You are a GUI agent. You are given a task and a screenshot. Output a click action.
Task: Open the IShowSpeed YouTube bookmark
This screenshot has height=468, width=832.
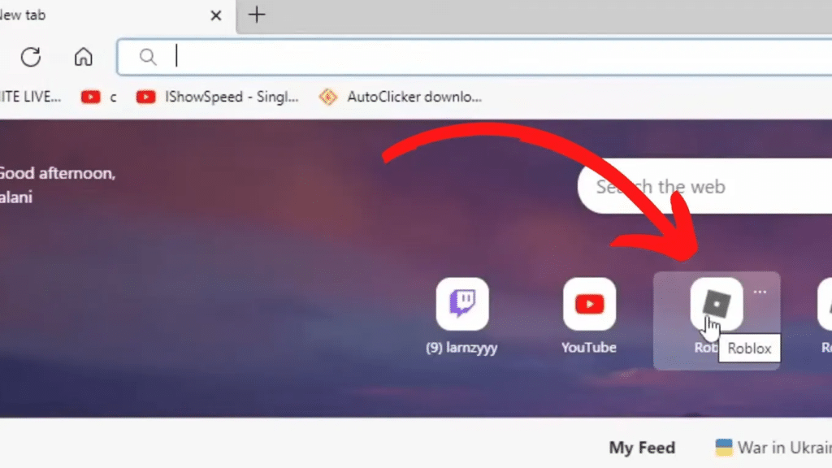218,97
